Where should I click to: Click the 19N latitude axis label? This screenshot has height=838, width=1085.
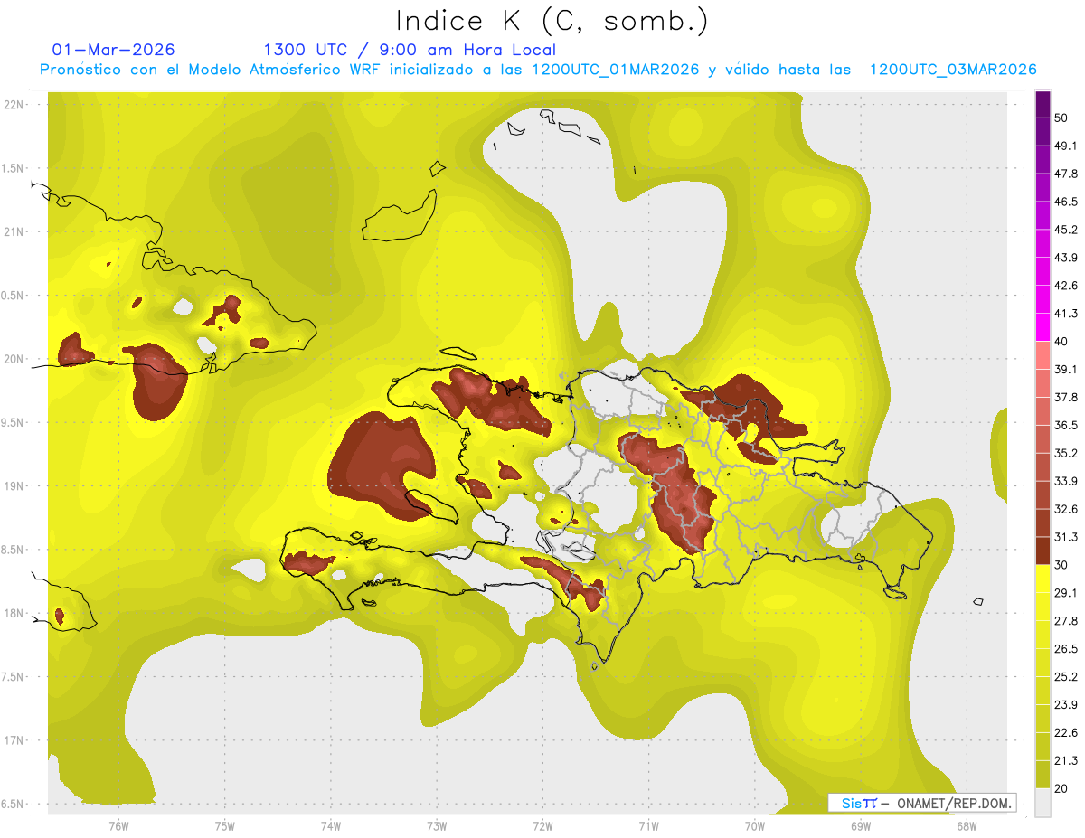[14, 486]
